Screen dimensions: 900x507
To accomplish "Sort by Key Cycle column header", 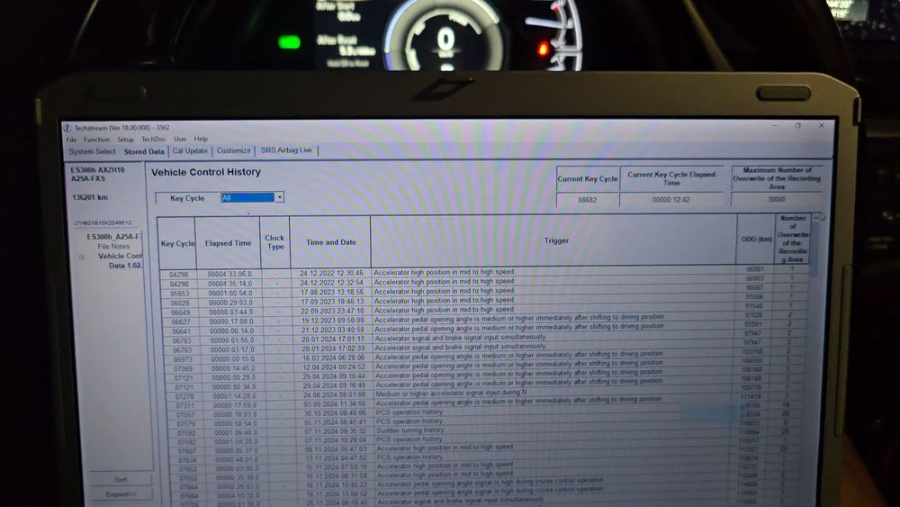I will pyautogui.click(x=177, y=243).
